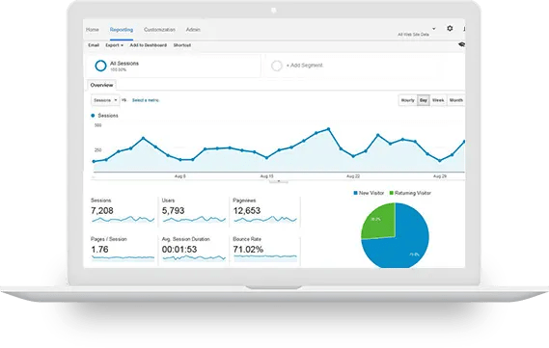The image size is (549, 348).
Task: Switch graph to Week view
Action: pyautogui.click(x=438, y=100)
